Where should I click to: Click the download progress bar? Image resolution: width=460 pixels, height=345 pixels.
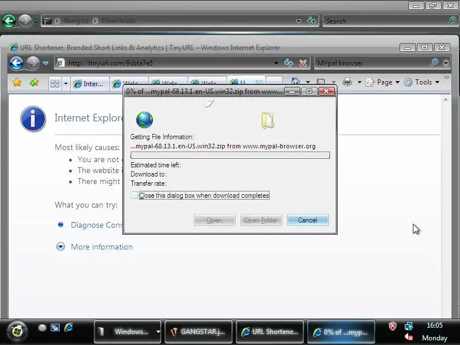(230, 155)
